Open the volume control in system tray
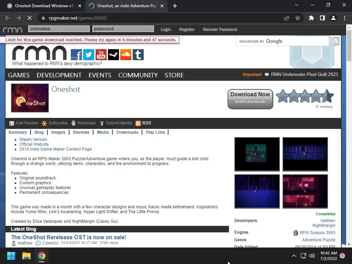 (x=312, y=256)
